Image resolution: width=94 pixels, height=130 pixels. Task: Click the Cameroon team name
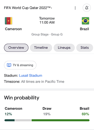(13, 29)
